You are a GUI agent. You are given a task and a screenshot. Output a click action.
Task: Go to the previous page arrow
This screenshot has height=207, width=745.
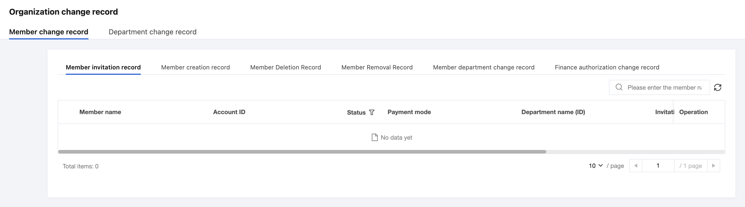tap(636, 166)
